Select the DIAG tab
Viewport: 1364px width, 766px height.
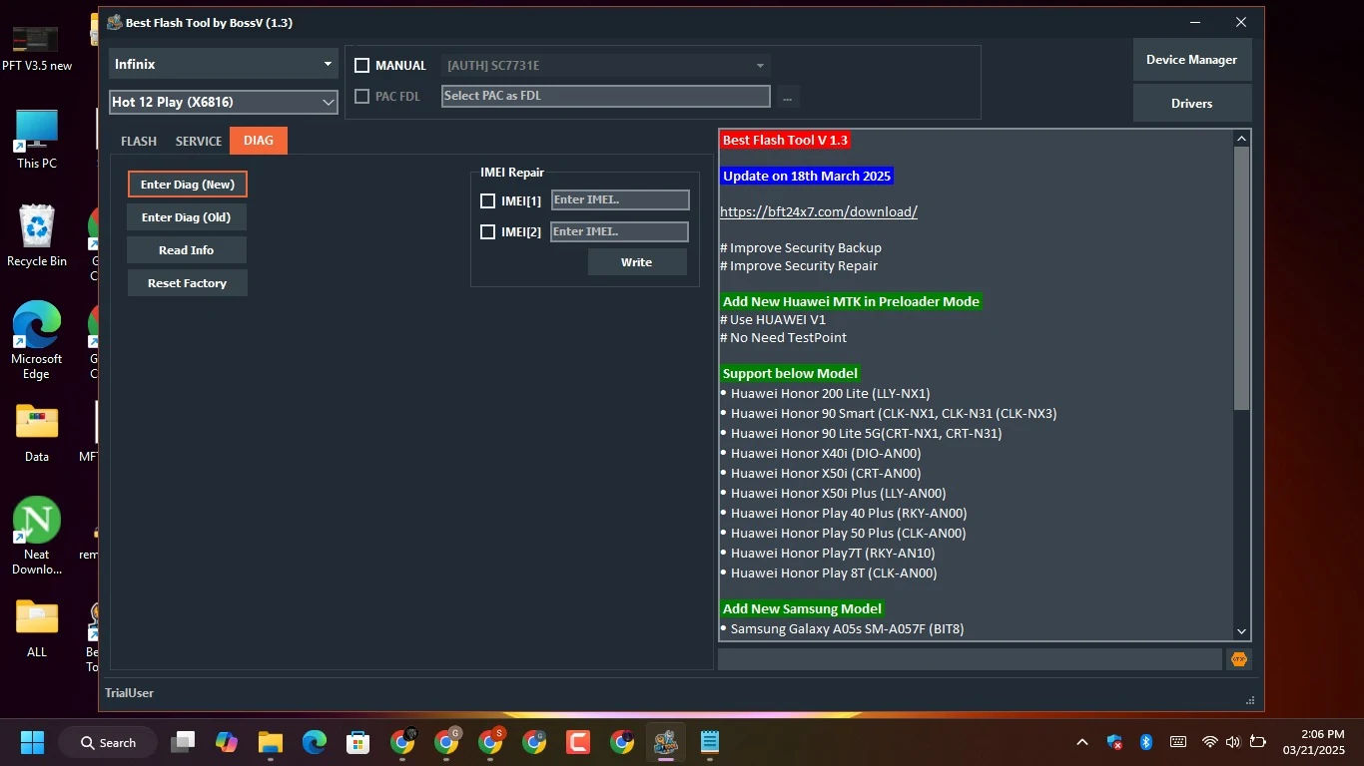pyautogui.click(x=259, y=141)
